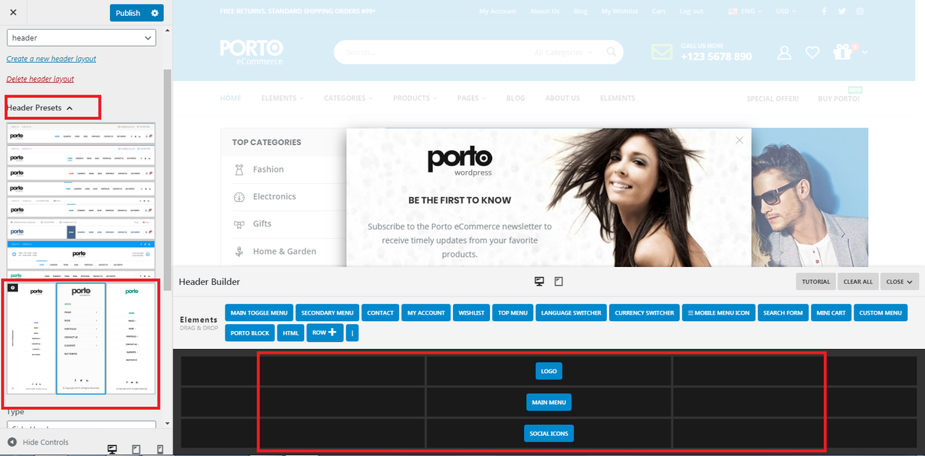Select the Logo block in builder grid
The height and width of the screenshot is (456, 925).
pos(548,371)
